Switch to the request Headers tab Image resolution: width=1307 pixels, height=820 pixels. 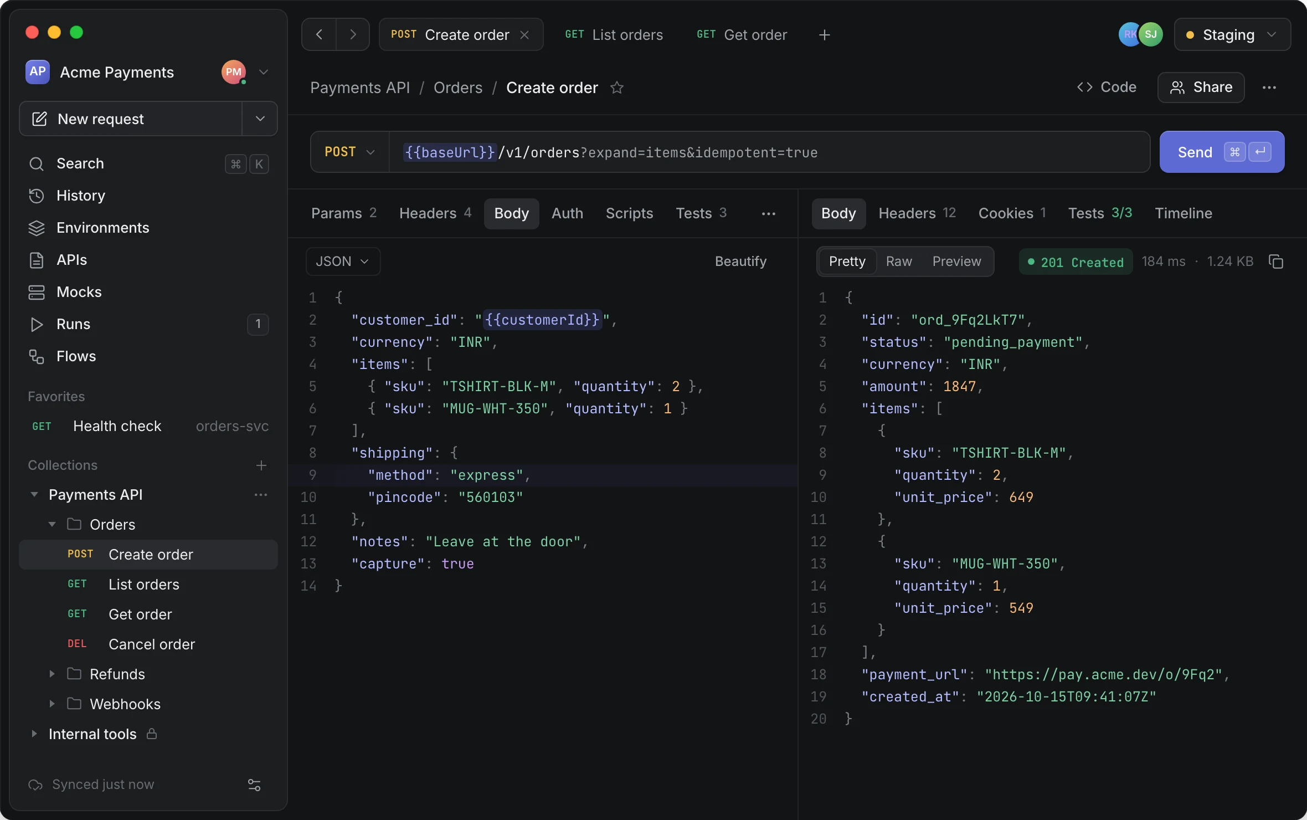click(x=435, y=213)
